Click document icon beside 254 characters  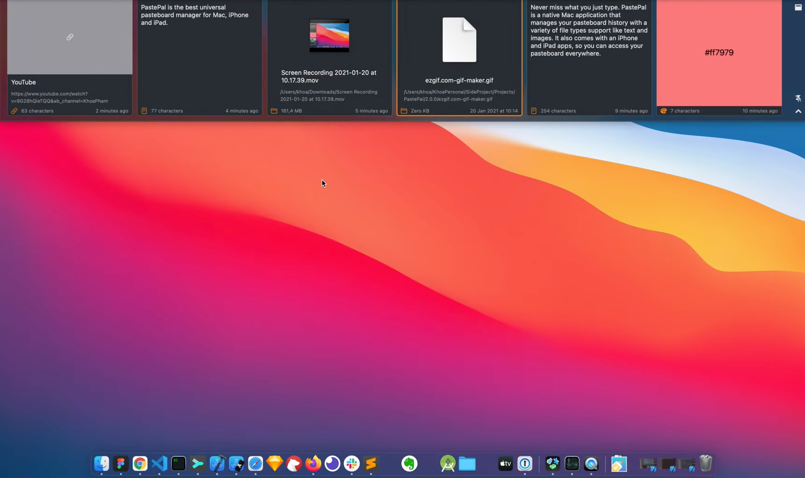pos(534,111)
